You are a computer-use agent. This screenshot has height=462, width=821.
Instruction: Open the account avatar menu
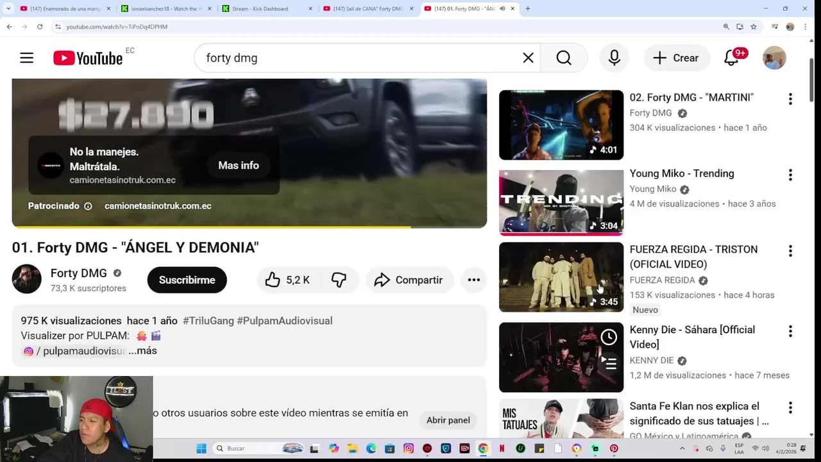pos(774,58)
